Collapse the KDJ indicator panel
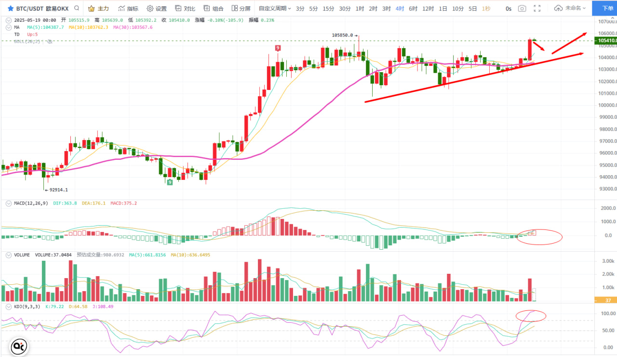Image resolution: width=617 pixels, height=357 pixels. [x=9, y=306]
